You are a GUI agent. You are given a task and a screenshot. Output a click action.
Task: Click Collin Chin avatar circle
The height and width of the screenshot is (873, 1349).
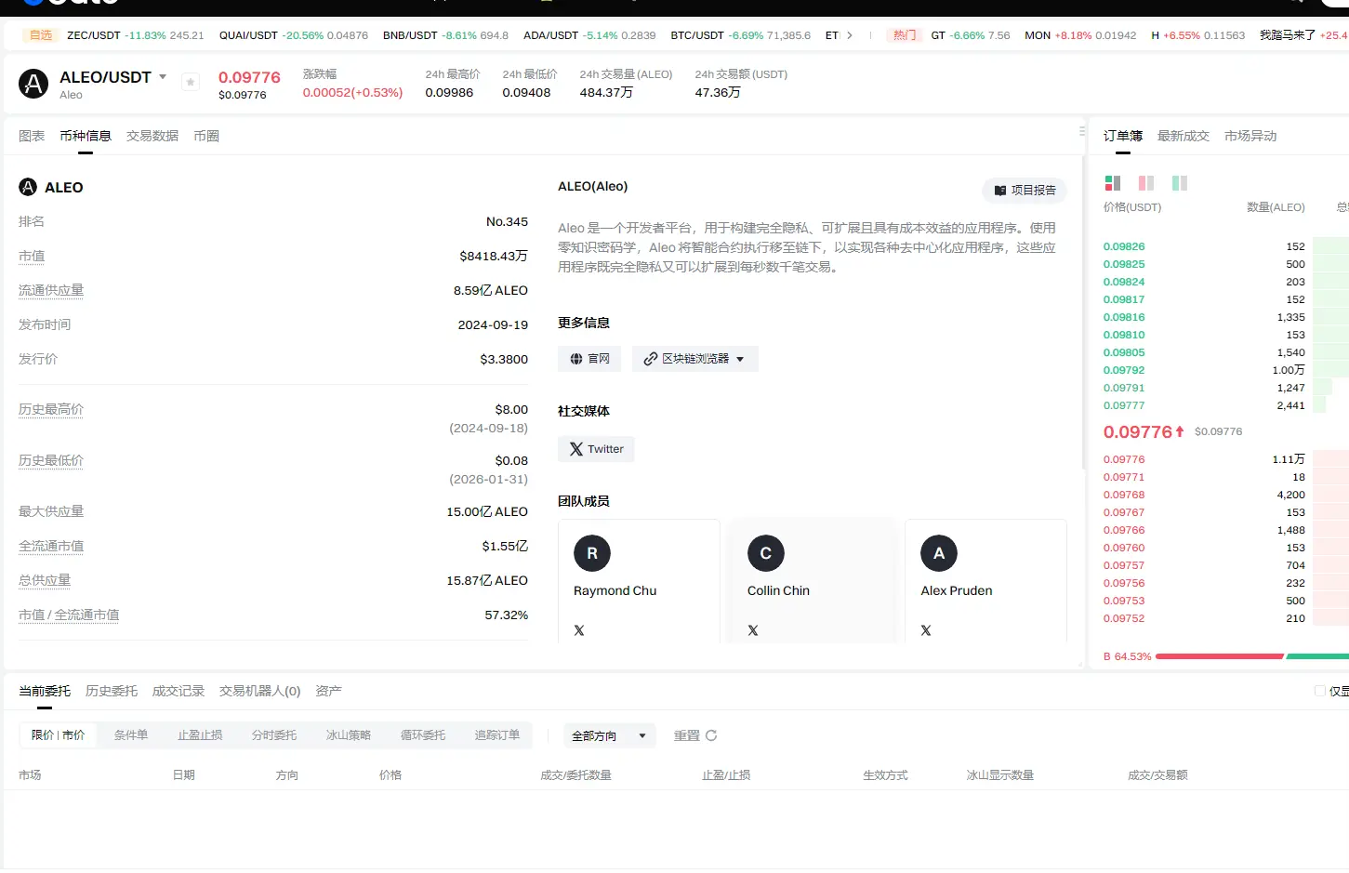[x=766, y=553]
